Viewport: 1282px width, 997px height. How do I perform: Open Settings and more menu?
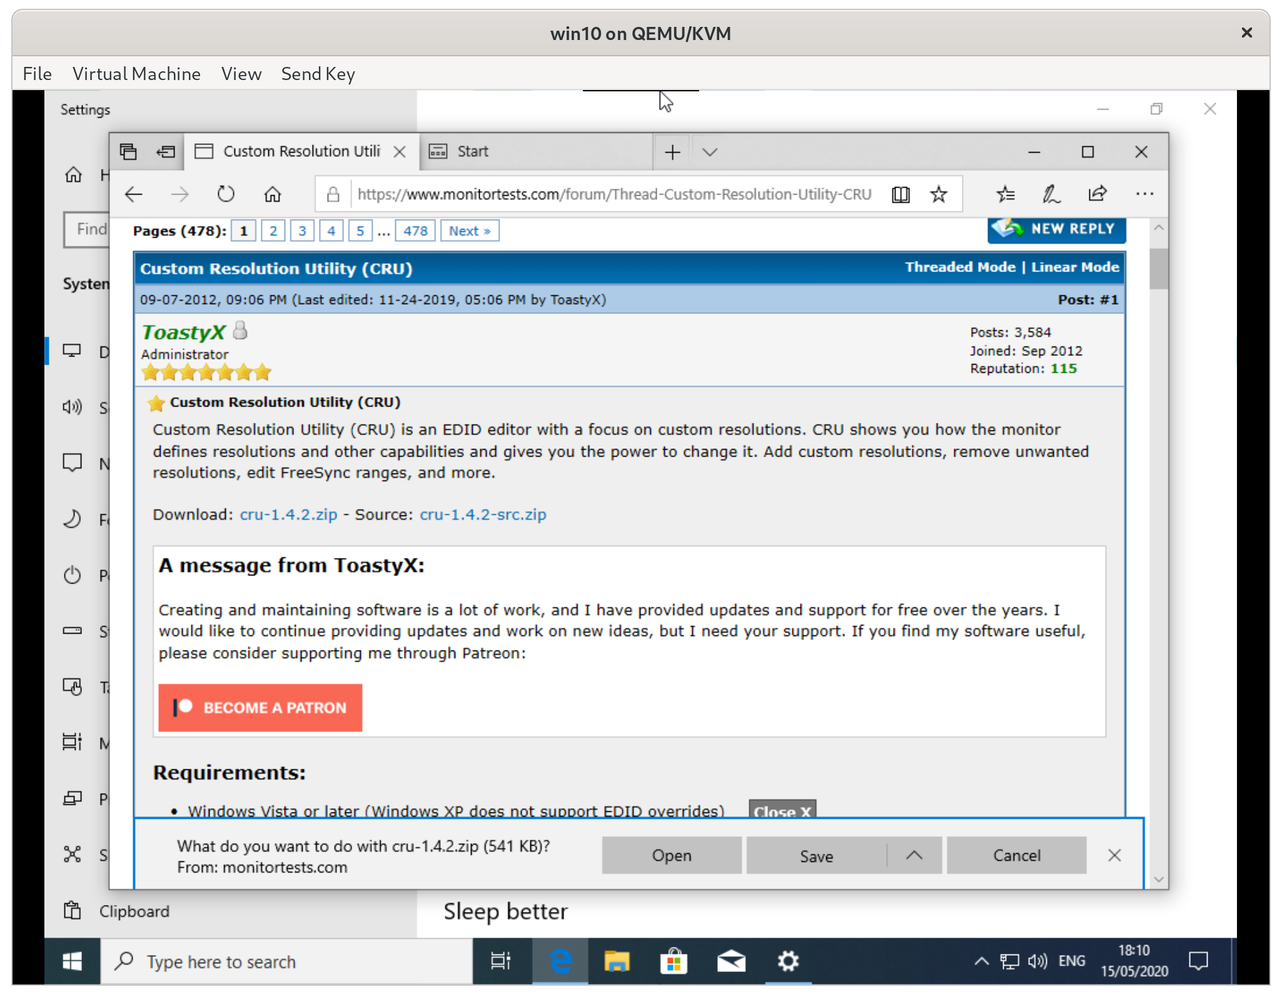pos(1145,194)
